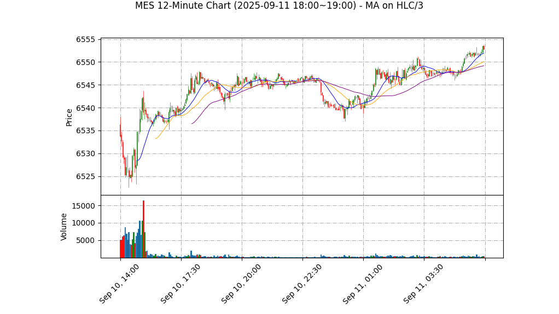The width and height of the screenshot is (559, 314).
Task: Click the "Sep 11, 01:00" time label
Action: tap(363, 284)
